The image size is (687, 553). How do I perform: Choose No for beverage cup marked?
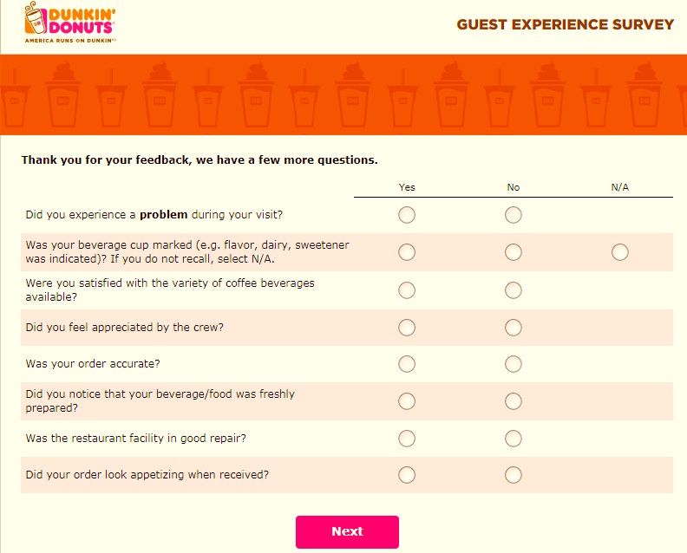[513, 252]
